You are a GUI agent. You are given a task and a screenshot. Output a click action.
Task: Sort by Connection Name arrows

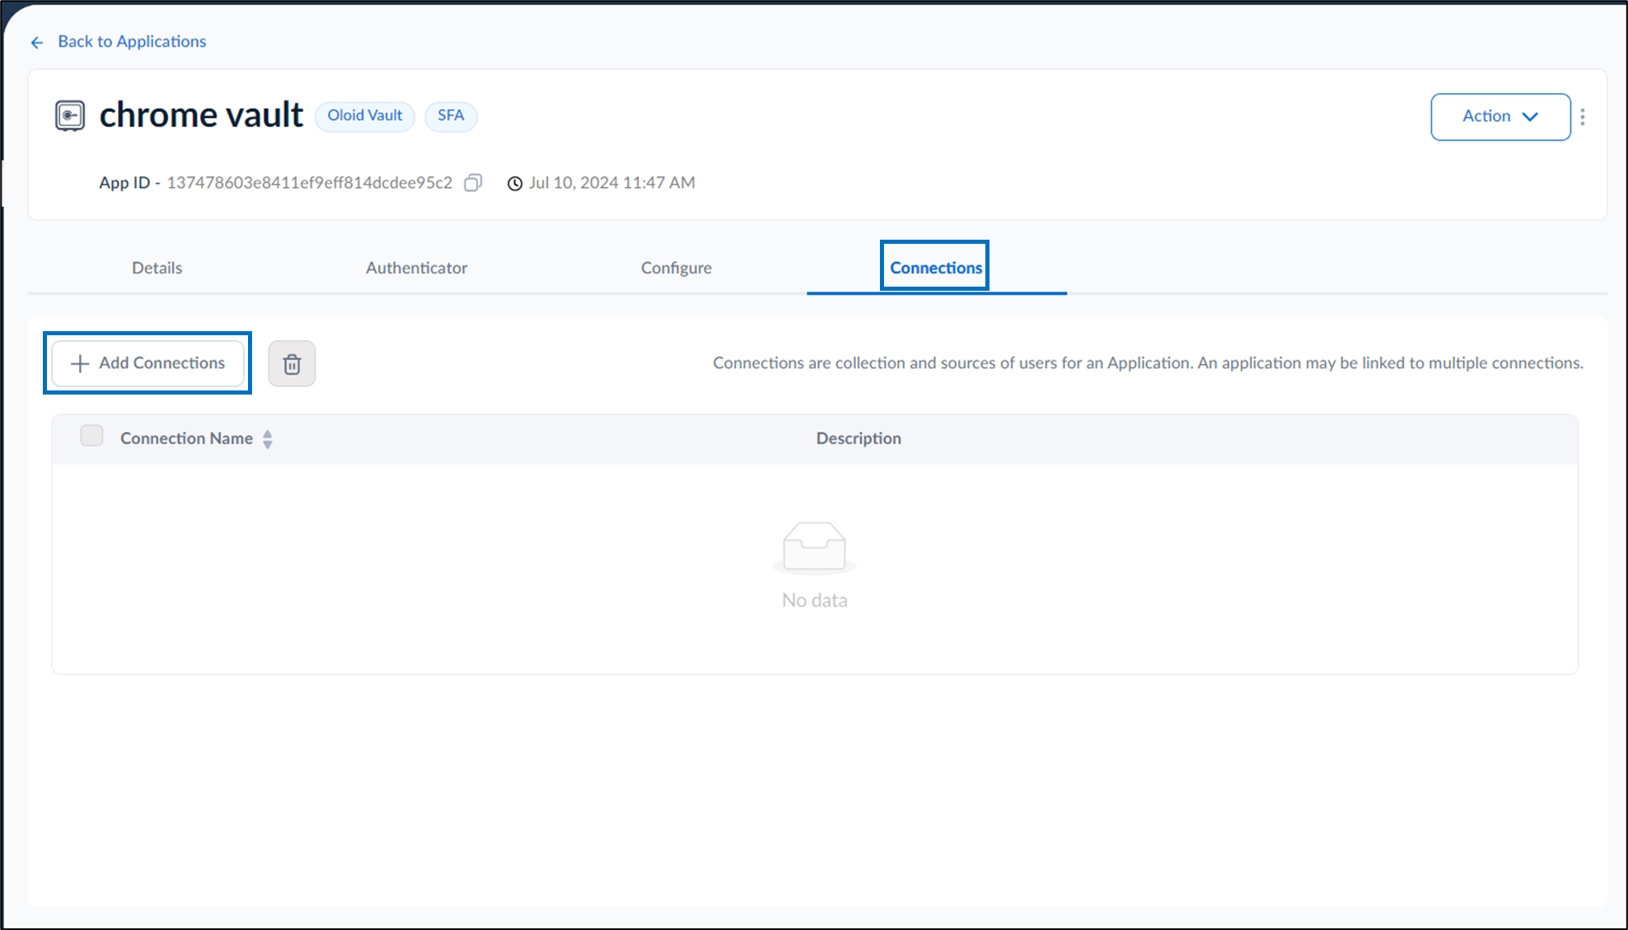267,439
